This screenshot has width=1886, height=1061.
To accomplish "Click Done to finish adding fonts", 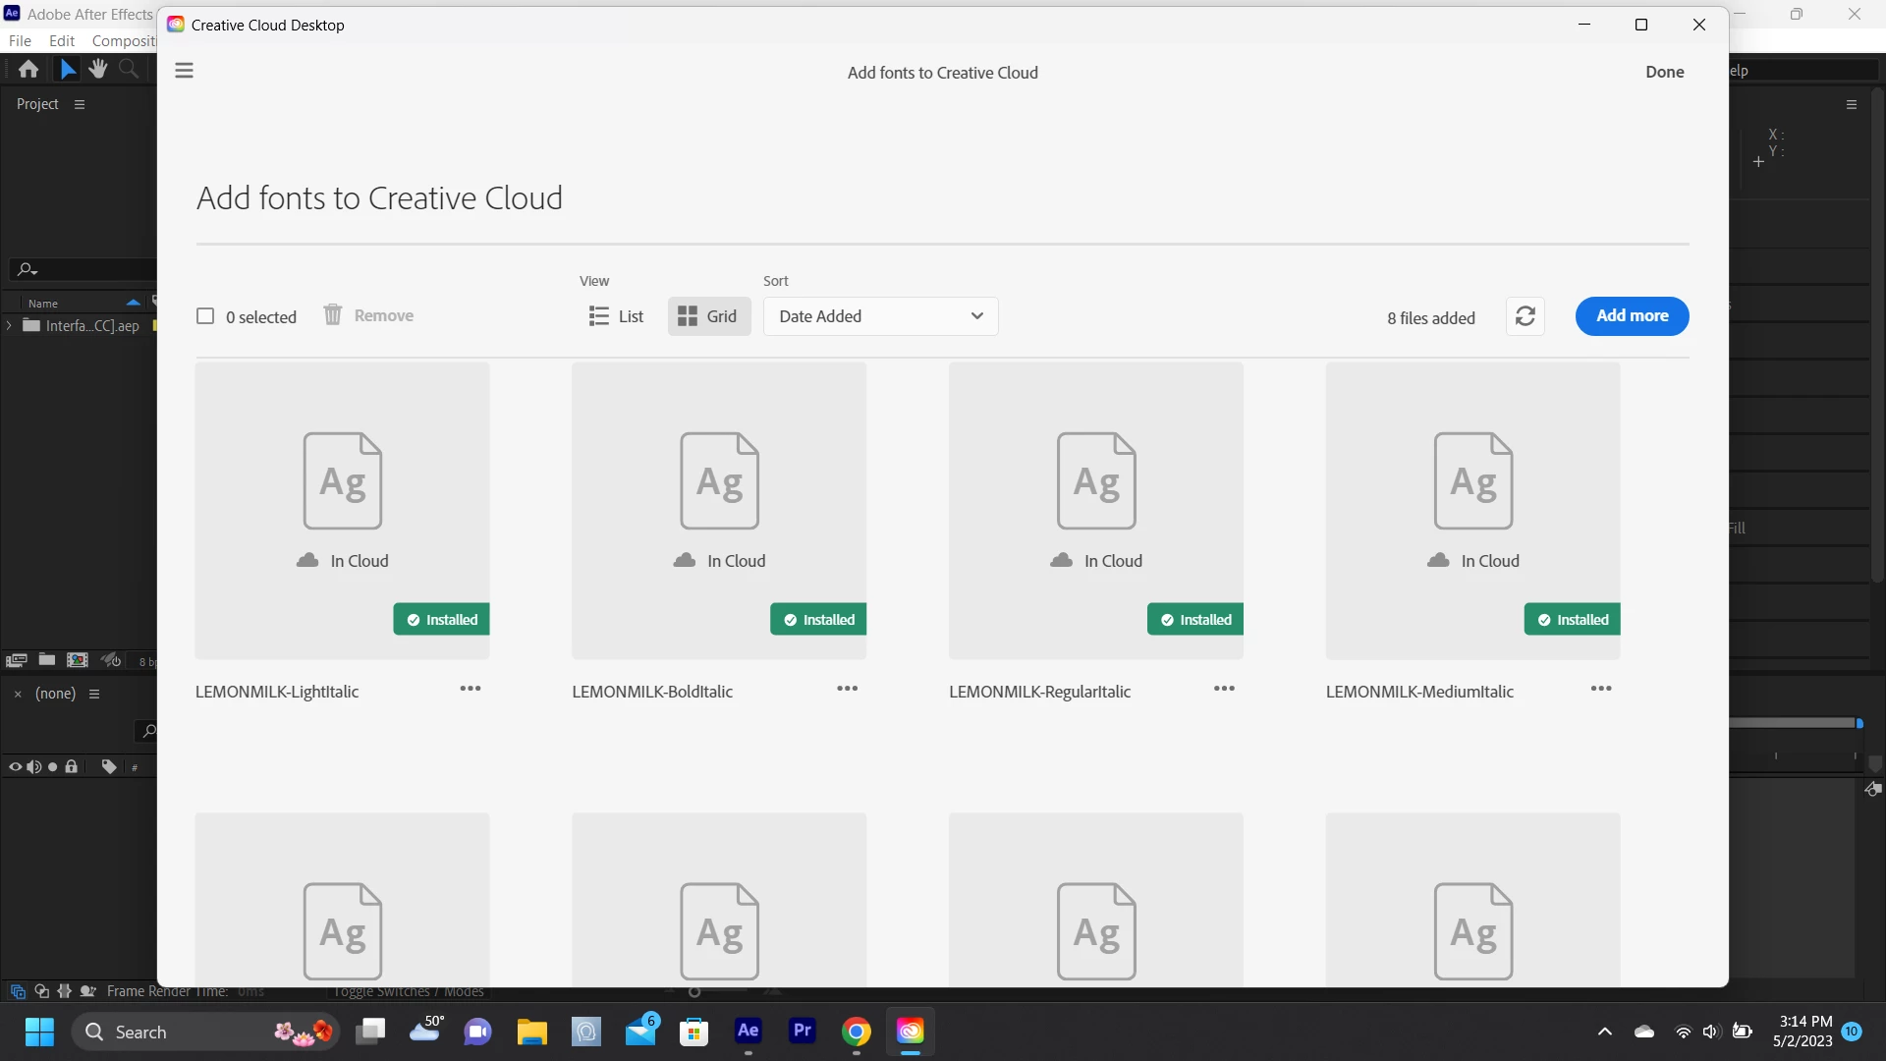I will click(1664, 72).
